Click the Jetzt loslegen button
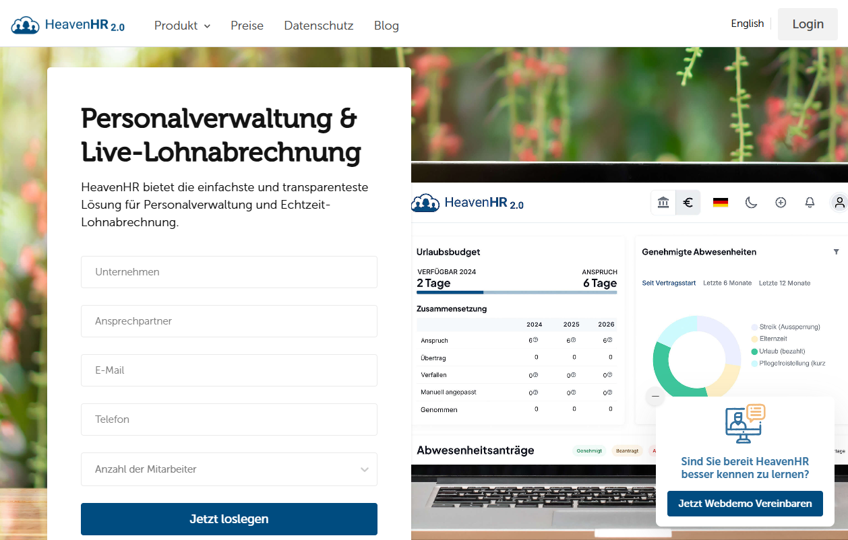Screen dimensions: 848x540 click(x=229, y=519)
